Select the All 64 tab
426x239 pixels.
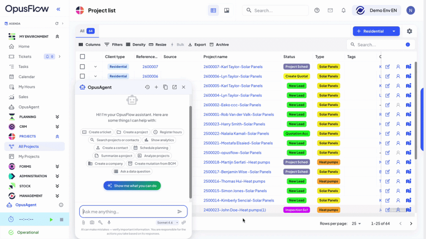pos(87,31)
